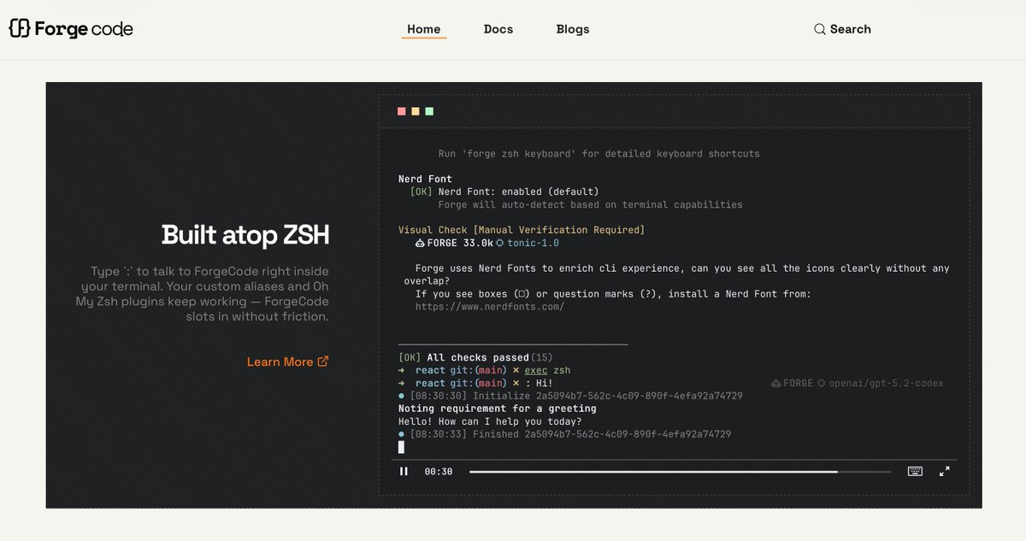Show the keyboard shortcuts icon

click(x=915, y=471)
